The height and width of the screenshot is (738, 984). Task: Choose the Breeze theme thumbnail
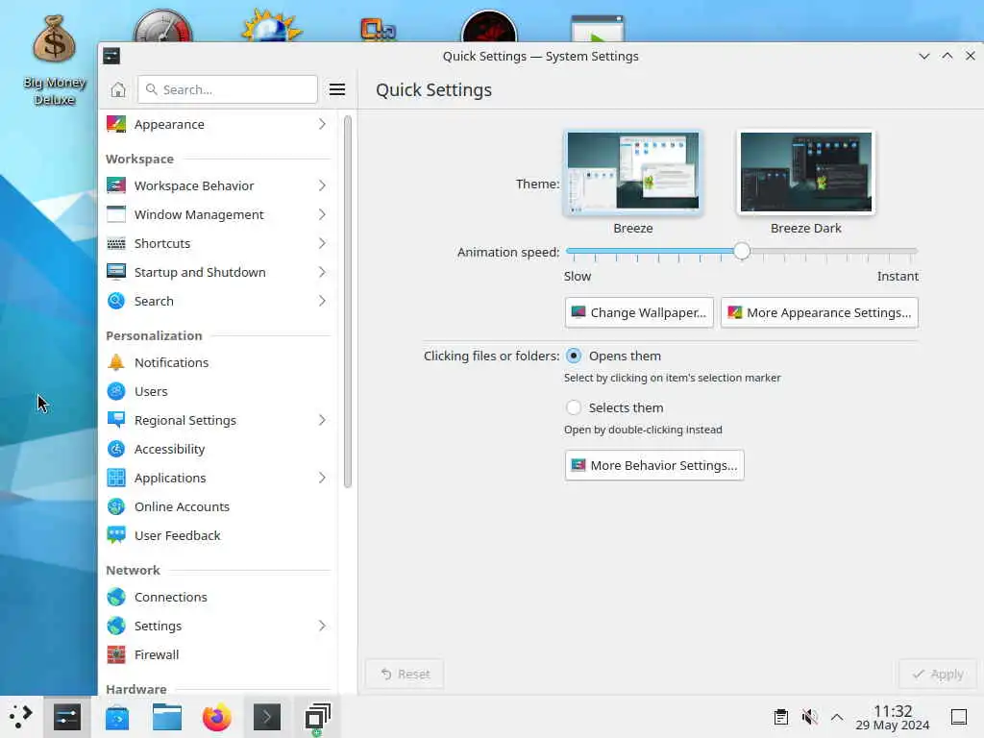633,172
